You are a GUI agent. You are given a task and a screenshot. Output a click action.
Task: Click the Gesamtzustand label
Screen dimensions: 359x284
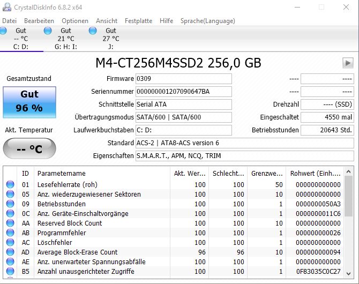click(29, 79)
